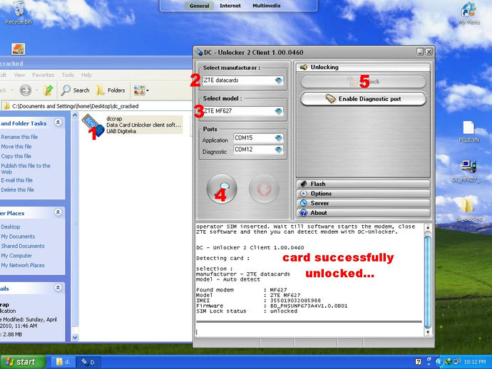This screenshot has width=492, height=369.
Task: Switch to dc_cracked folder taskbar button
Action: [x=63, y=362]
